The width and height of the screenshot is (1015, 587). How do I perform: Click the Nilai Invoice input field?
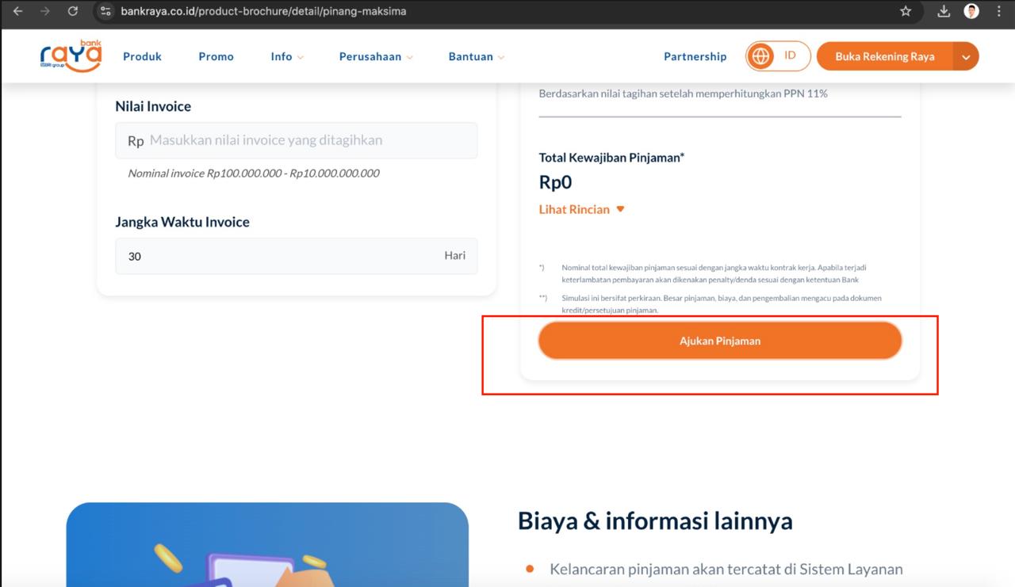(x=297, y=140)
